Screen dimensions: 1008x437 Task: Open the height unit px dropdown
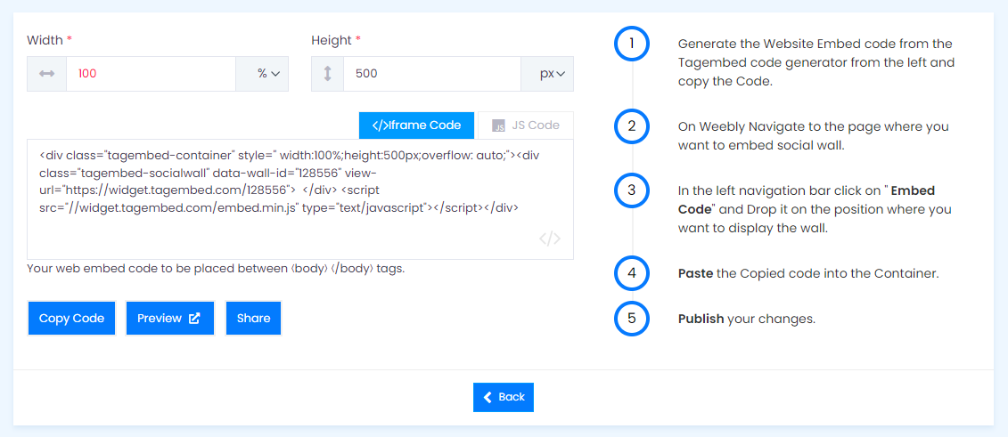point(547,74)
